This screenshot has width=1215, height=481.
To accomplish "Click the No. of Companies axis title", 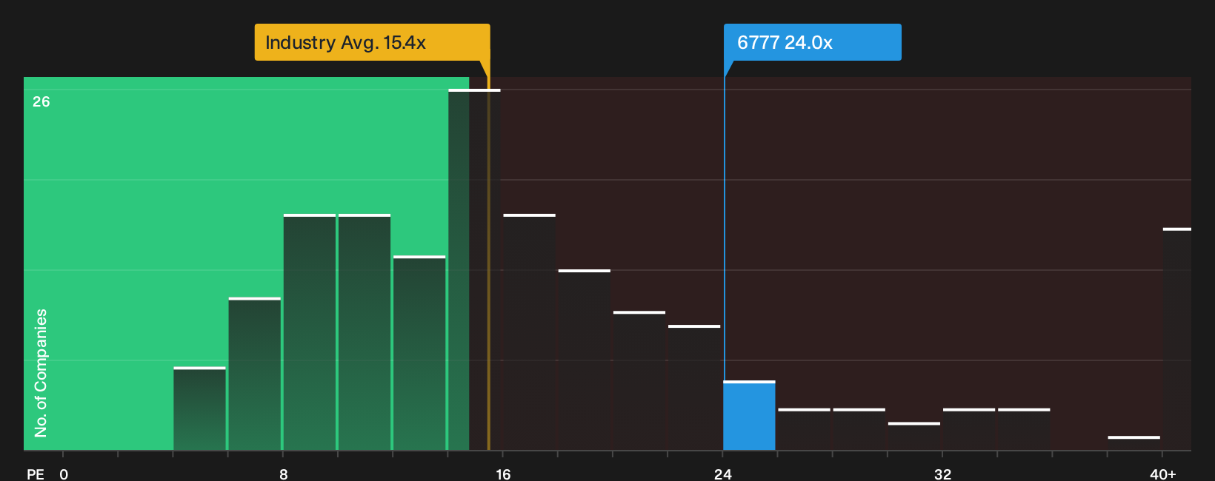I will pos(41,372).
